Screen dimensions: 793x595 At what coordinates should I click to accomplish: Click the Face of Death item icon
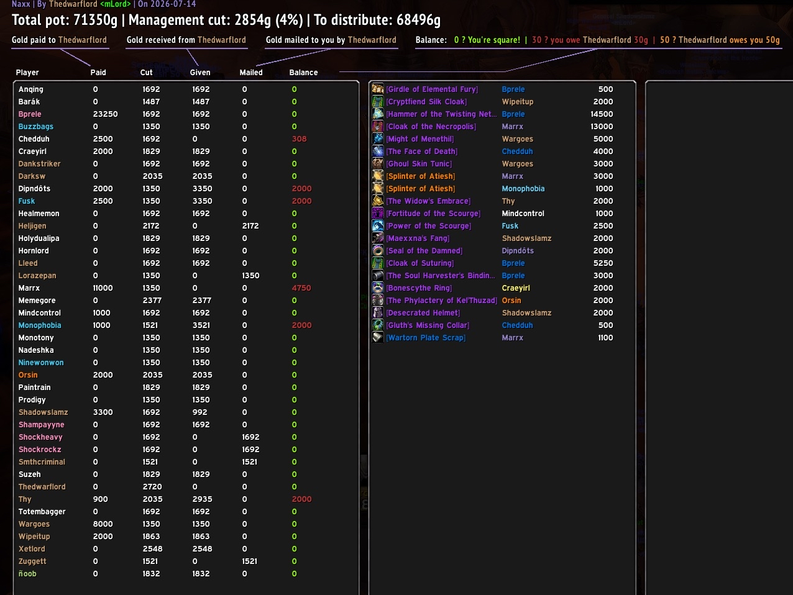[x=378, y=151]
